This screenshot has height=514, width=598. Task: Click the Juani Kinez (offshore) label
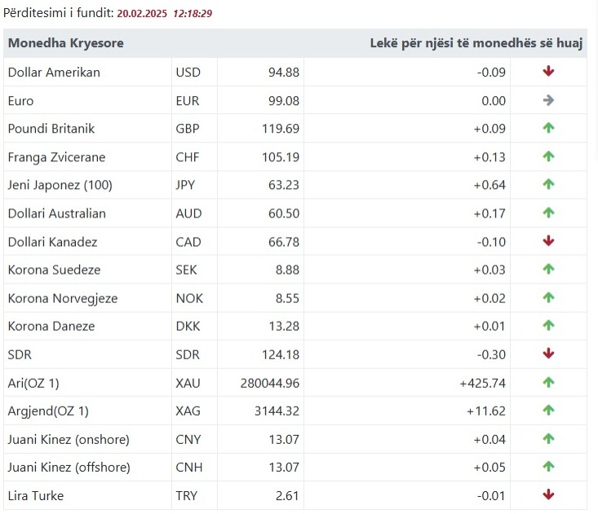click(69, 467)
